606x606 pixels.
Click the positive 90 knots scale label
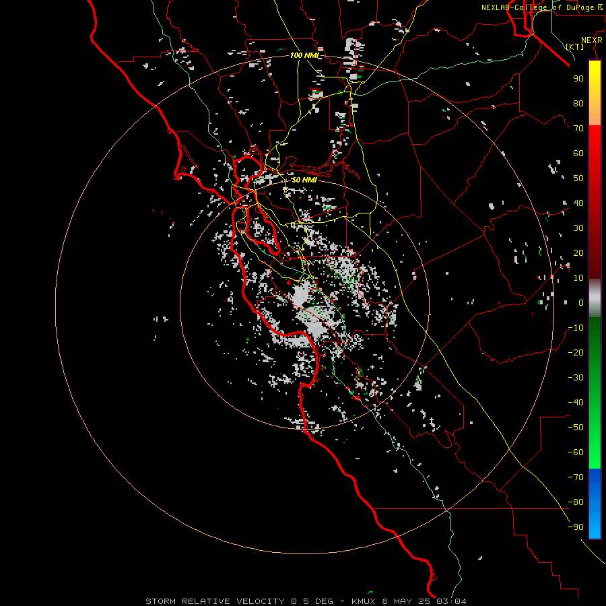[578, 79]
